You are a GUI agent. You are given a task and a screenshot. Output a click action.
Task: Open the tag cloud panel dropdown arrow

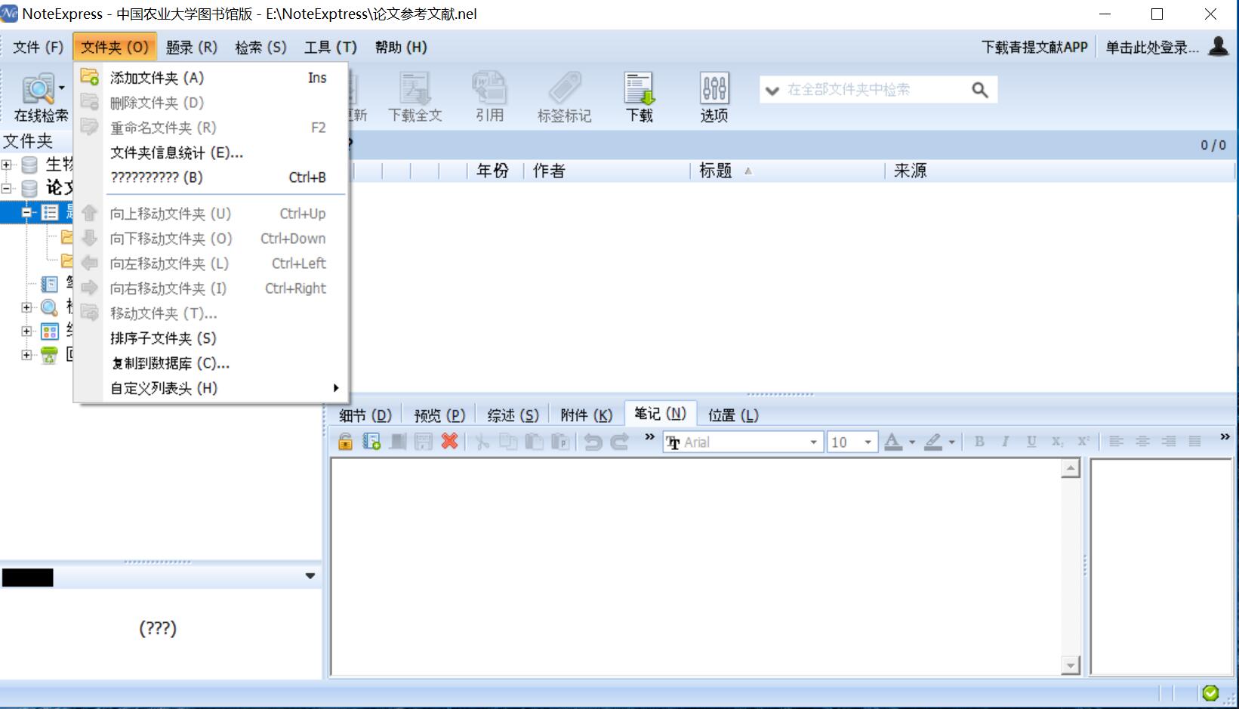(310, 576)
